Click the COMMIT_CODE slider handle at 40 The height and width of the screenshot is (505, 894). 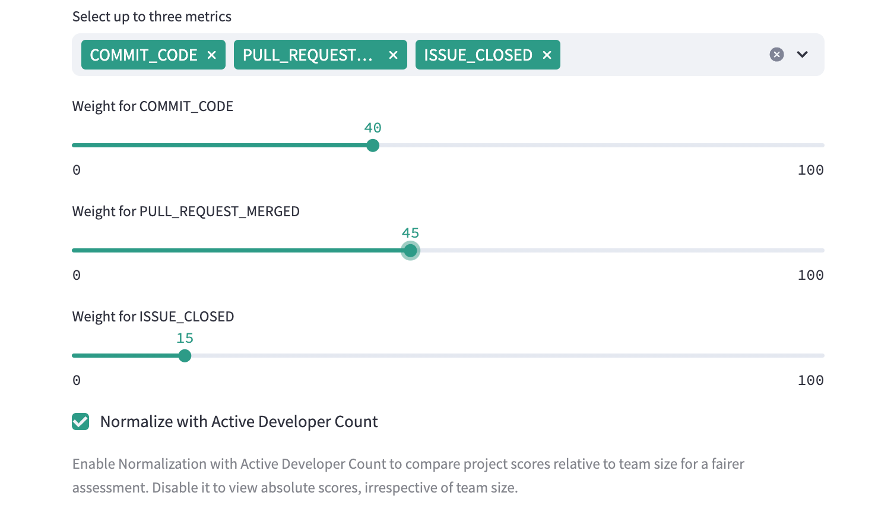pos(373,146)
